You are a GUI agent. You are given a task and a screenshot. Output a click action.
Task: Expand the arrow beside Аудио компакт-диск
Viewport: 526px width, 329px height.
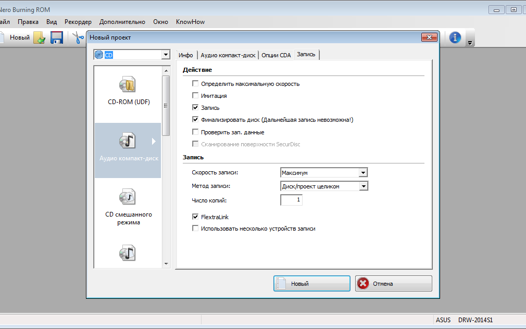154,142
